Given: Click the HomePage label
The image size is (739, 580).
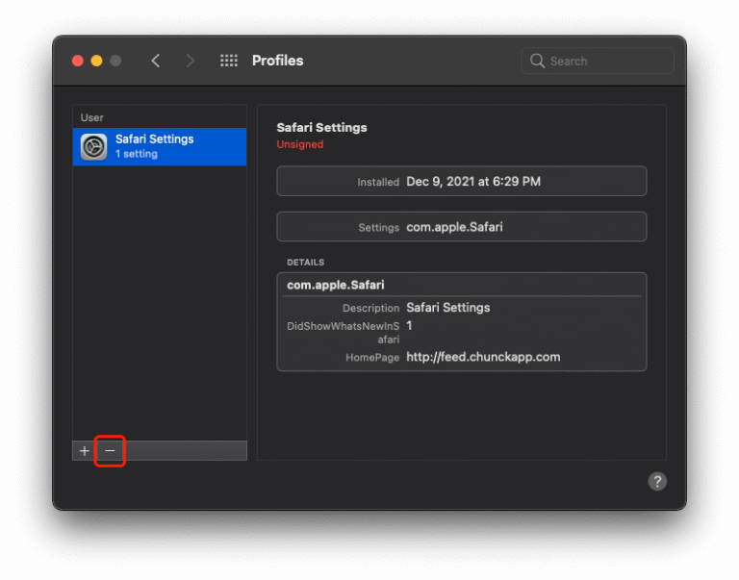Looking at the screenshot, I should click(x=372, y=358).
